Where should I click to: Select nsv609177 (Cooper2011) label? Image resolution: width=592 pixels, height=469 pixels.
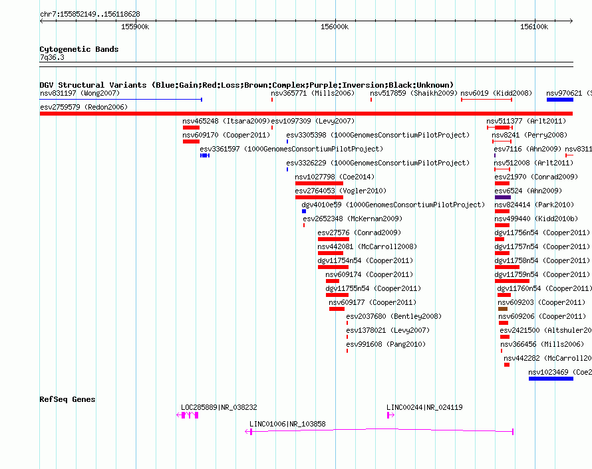coord(372,302)
